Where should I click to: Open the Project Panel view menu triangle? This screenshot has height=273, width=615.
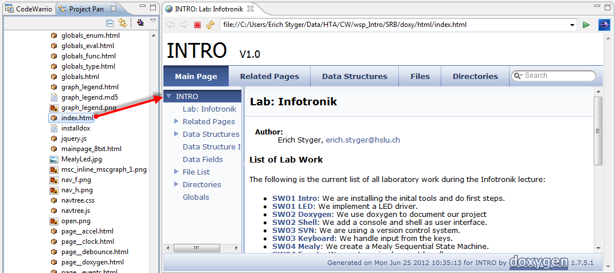[153, 21]
